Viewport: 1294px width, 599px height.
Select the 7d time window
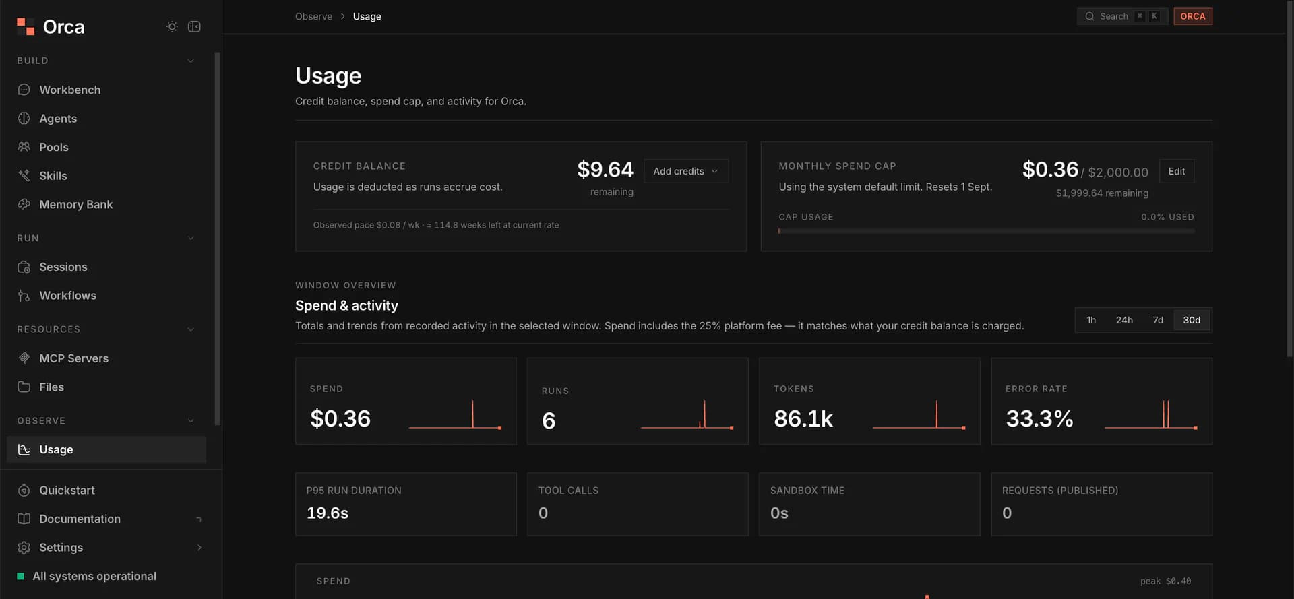pos(1158,320)
